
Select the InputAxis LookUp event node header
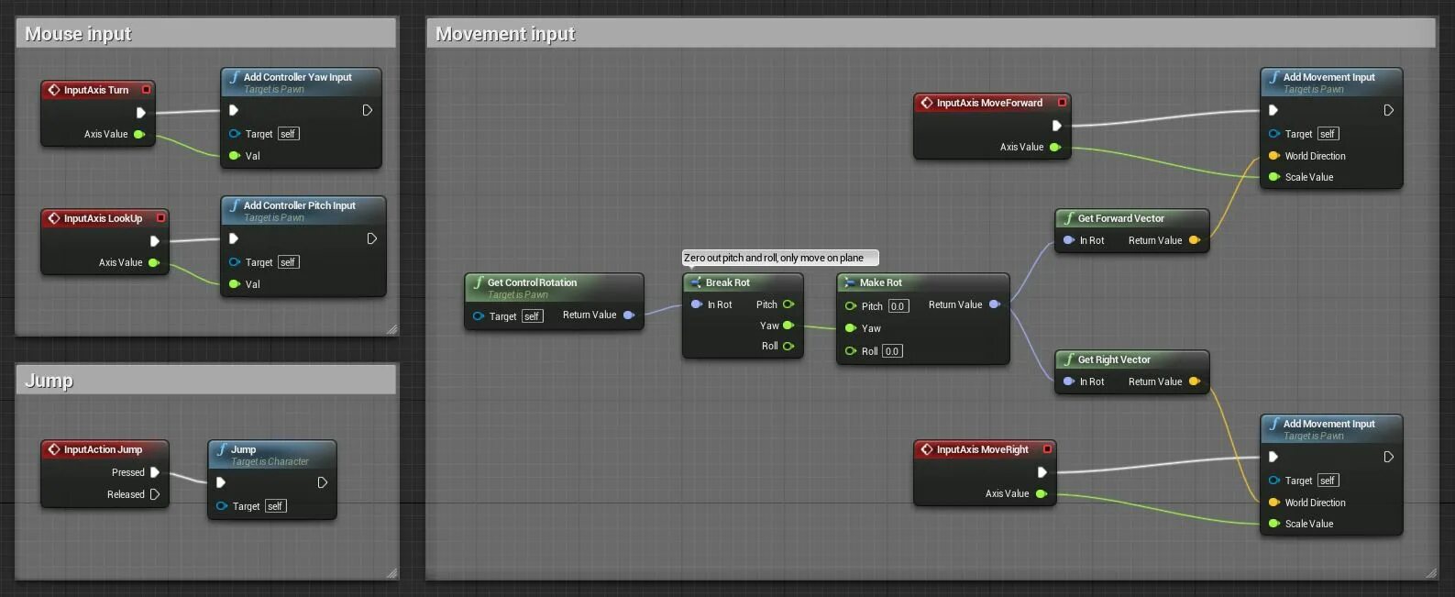105,218
